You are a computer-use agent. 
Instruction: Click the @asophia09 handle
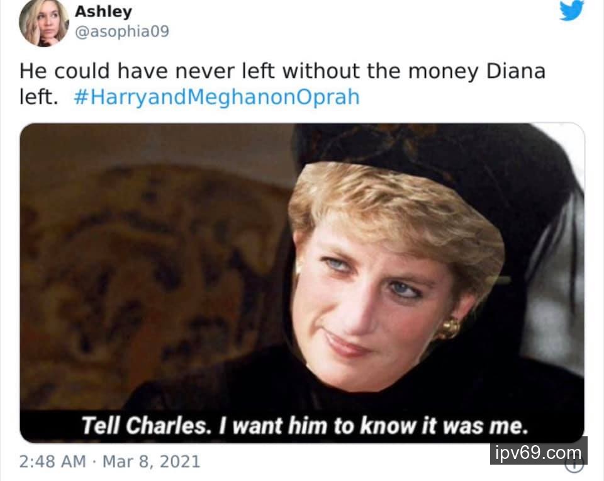click(121, 31)
